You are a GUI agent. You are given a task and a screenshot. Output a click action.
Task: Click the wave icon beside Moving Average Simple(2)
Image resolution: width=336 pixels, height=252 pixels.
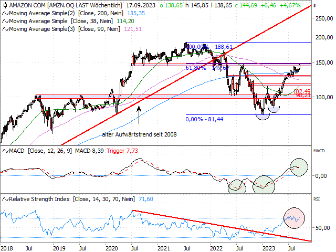pos(5,14)
